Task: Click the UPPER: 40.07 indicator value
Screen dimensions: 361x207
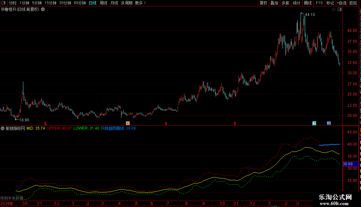Action: point(59,129)
